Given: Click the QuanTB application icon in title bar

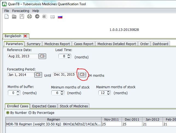Looking at the screenshot, I should pos(4,4).
